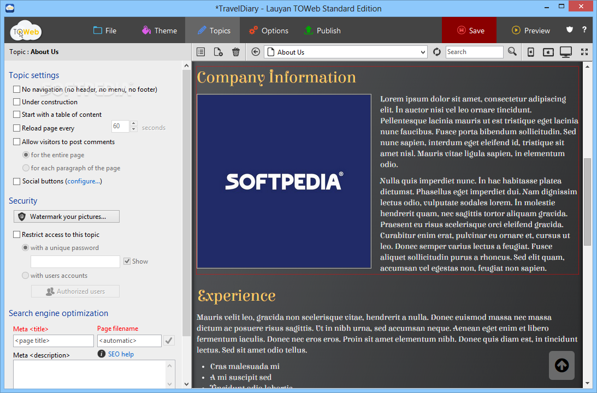The height and width of the screenshot is (393, 597).
Task: Click left panel scrollbar down arrow
Action: click(186, 384)
